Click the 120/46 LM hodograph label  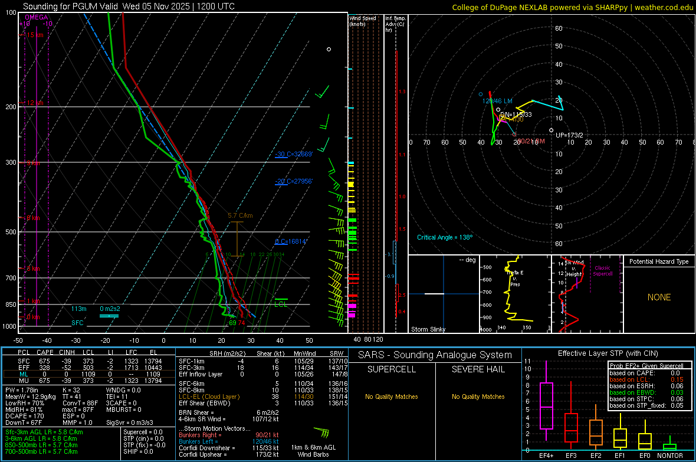click(497, 101)
